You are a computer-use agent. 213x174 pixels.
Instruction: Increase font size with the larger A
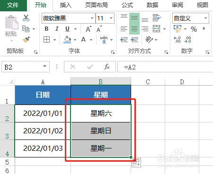pyautogui.click(x=89, y=29)
